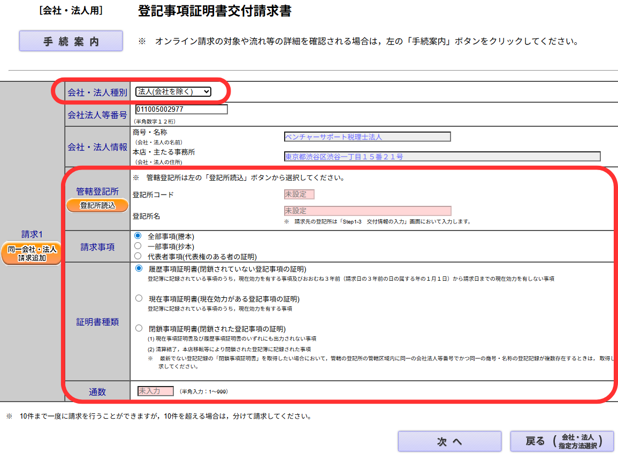The height and width of the screenshot is (455, 618).
Task: Click the 登記事項証明書交付請求書 page title
Action: pyautogui.click(x=215, y=11)
